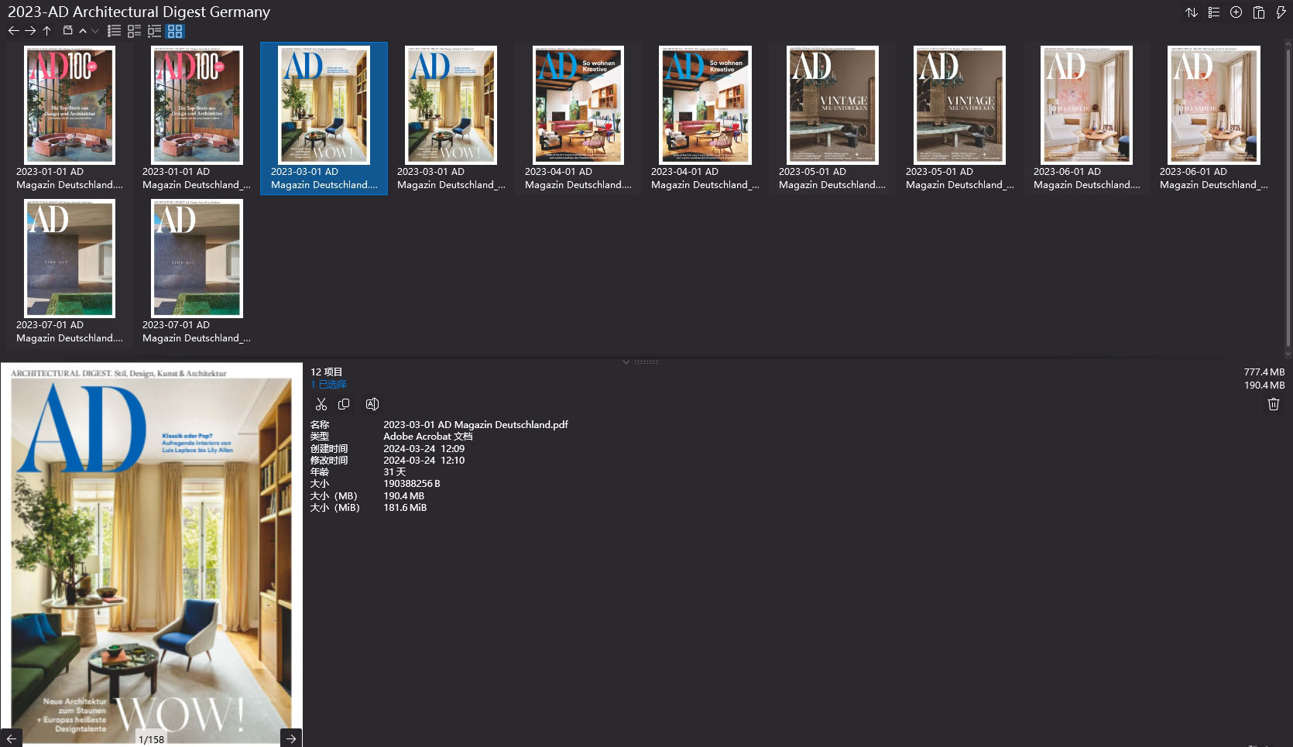1293x747 pixels.
Task: Switch to tree list view
Action: click(x=154, y=31)
